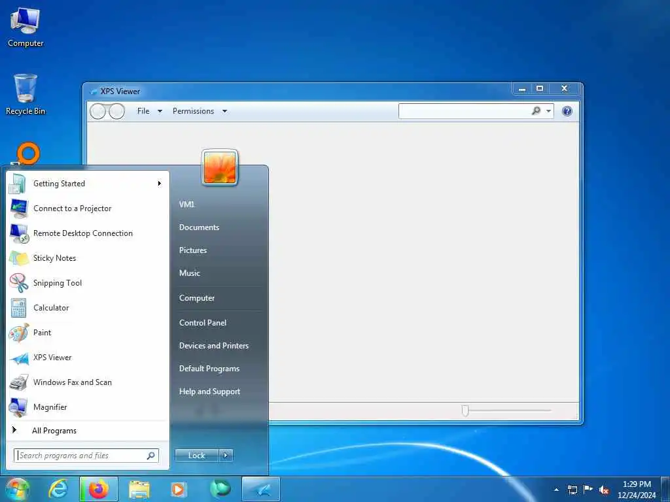Screen dimensions: 670x502
Task: Click the green round taskbar application icon
Action: [x=220, y=489]
